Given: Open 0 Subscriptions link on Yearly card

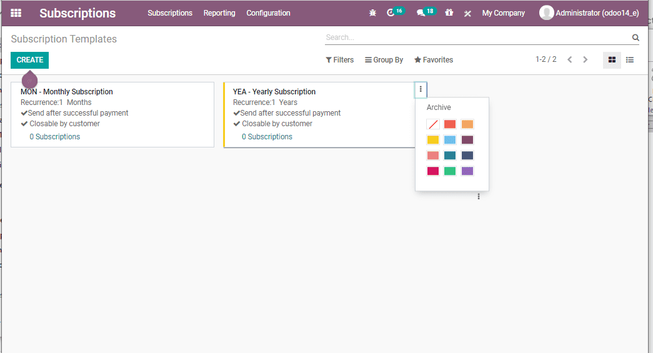Looking at the screenshot, I should click(267, 137).
